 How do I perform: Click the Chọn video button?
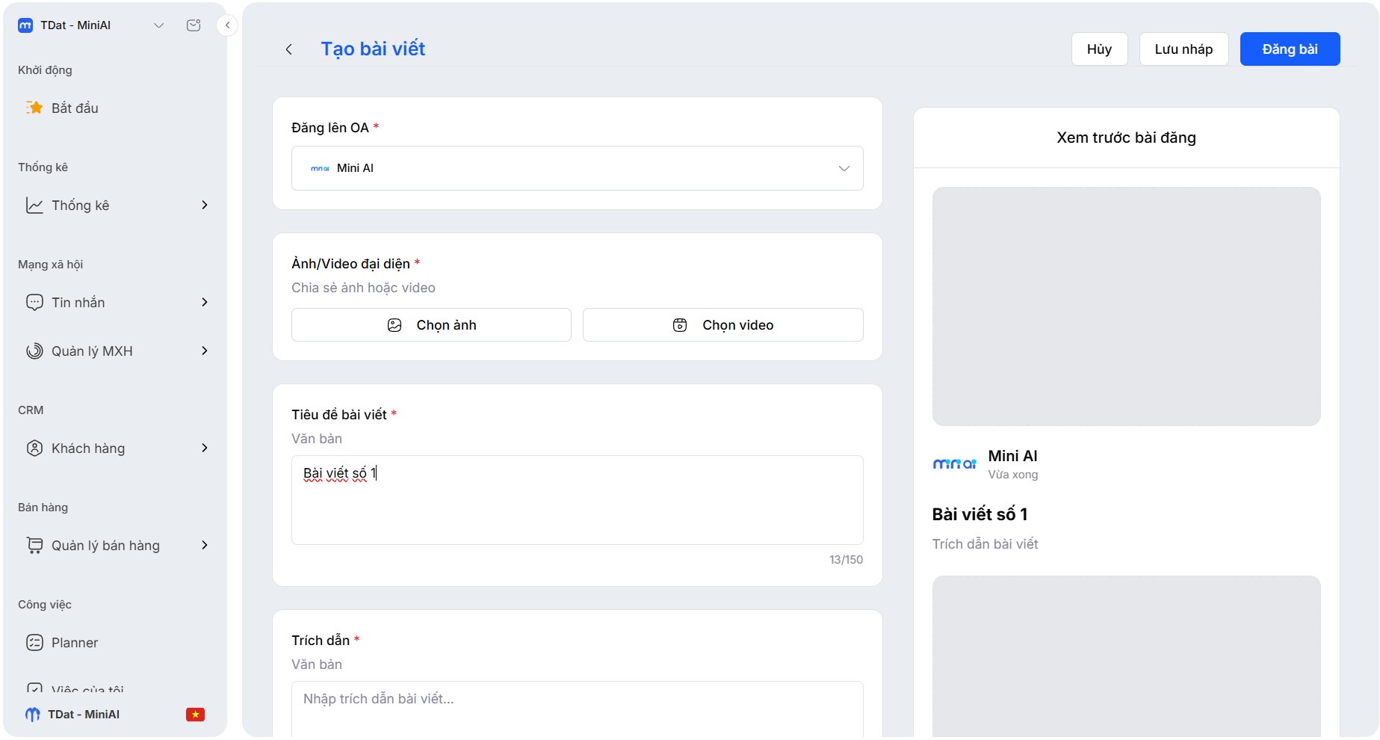point(723,325)
